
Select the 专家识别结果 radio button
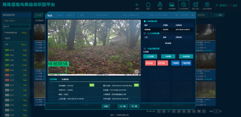[145, 49]
